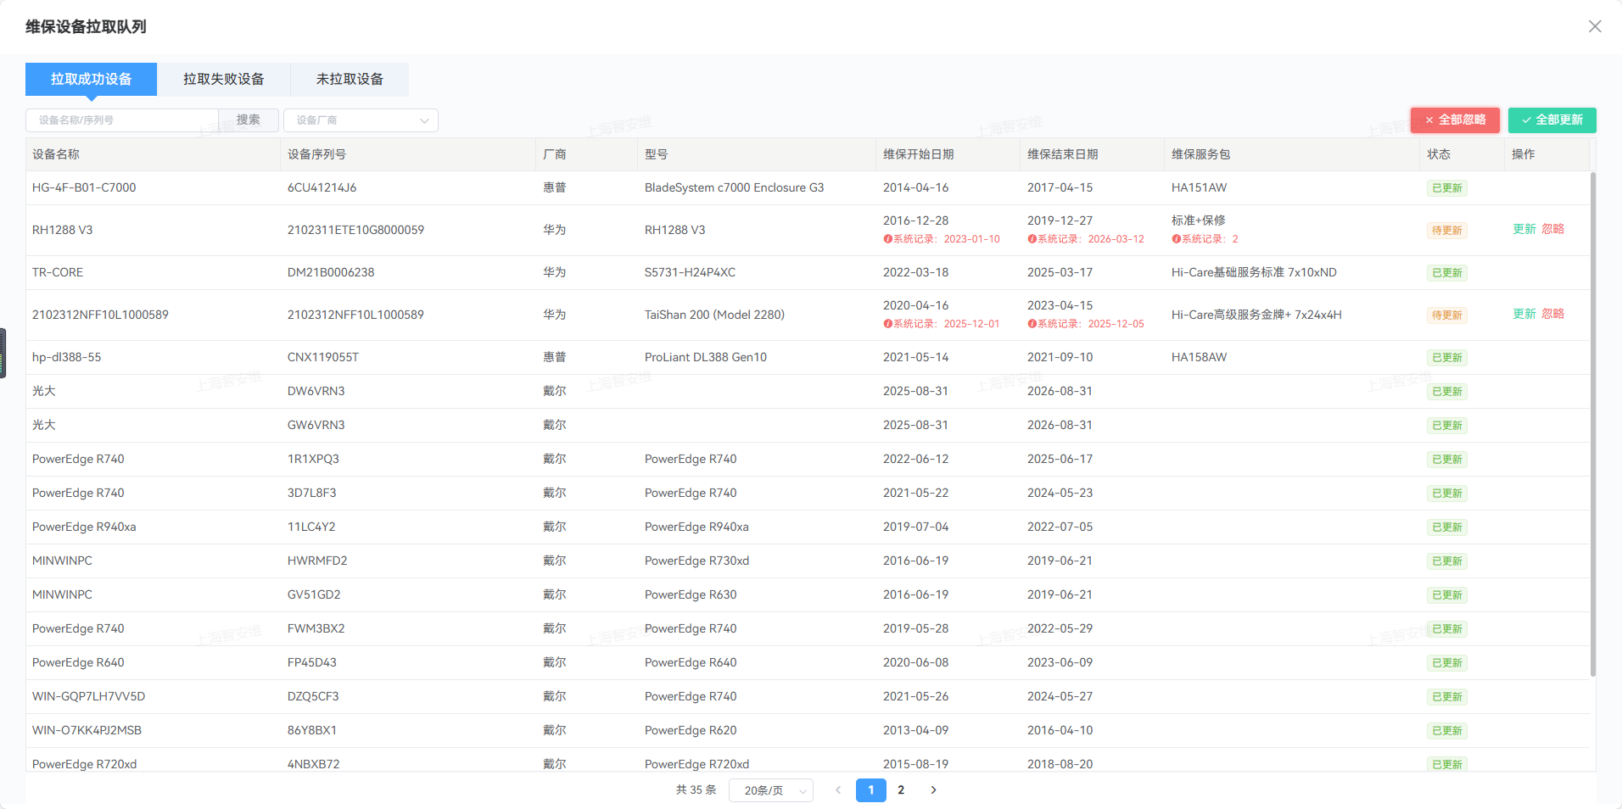Click 忽略 for the RH1288 V3 row
The image size is (1622, 809).
coord(1552,229)
